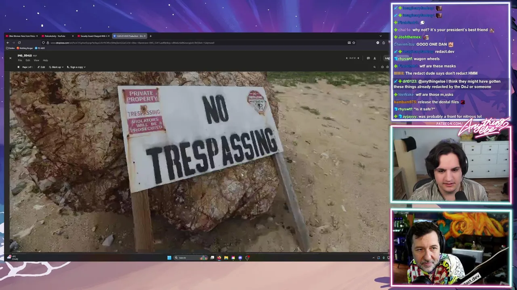
Task: Click the tracking protection shield icon
Action: click(x=43, y=43)
